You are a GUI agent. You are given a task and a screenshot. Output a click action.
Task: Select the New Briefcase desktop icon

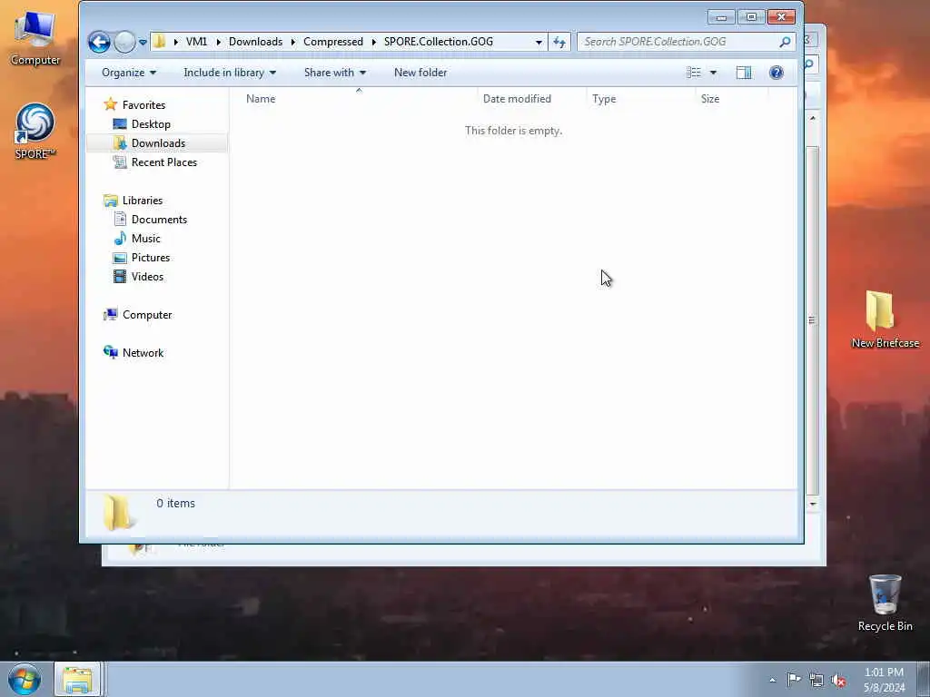click(885, 319)
